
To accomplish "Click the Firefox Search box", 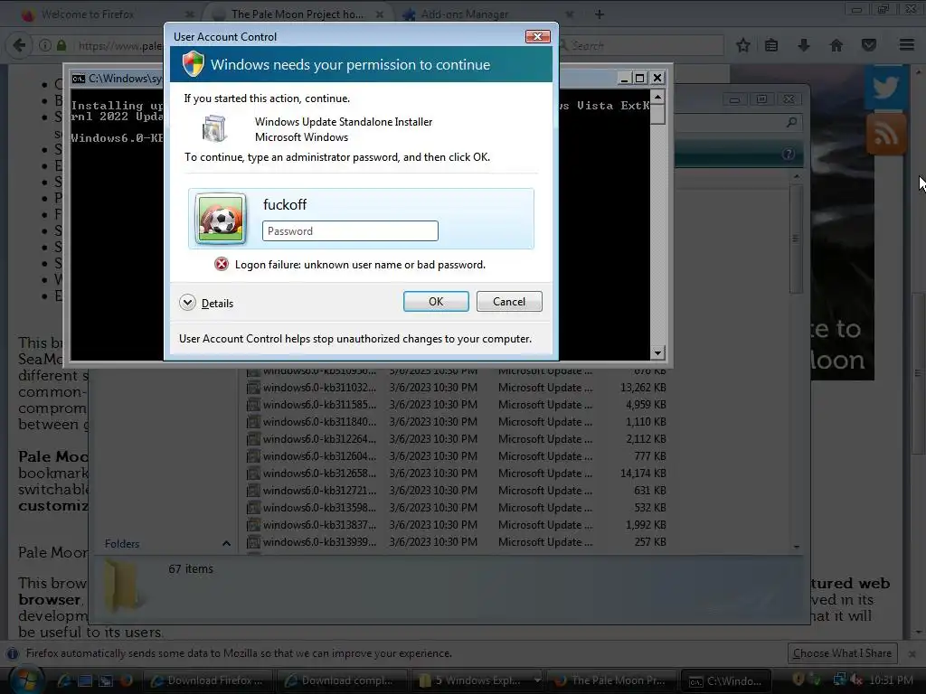I will (640, 45).
